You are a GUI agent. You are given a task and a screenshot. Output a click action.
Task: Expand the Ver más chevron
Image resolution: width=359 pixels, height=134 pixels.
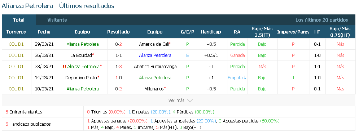tap(190, 100)
